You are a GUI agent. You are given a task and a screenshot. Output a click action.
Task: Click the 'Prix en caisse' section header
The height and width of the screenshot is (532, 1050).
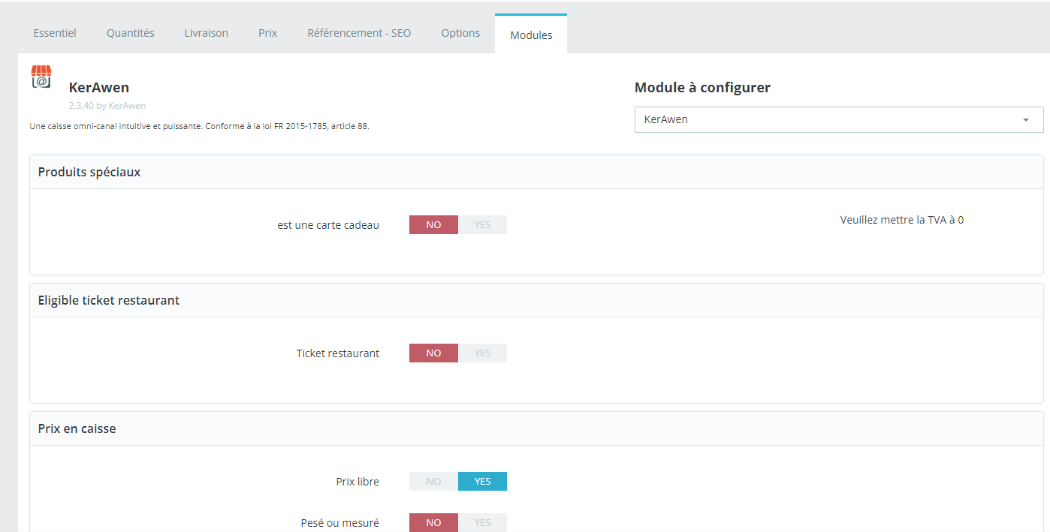[x=536, y=428]
